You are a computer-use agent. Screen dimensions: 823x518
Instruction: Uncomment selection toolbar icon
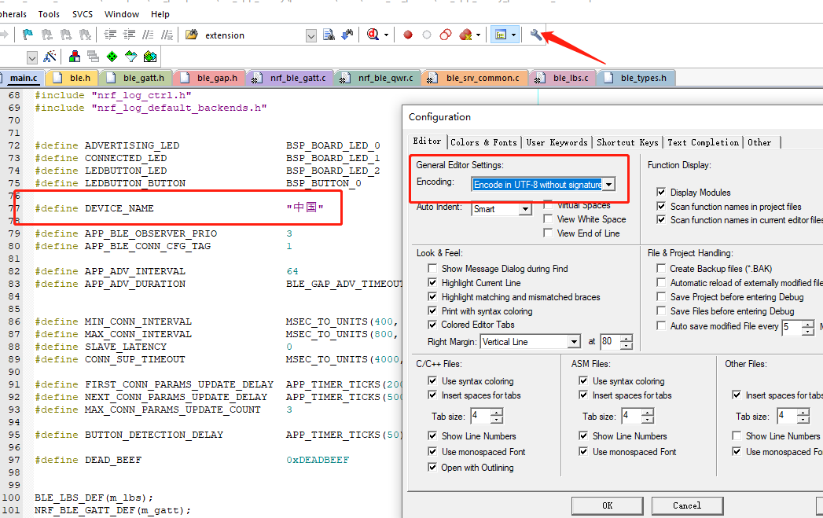(167, 35)
